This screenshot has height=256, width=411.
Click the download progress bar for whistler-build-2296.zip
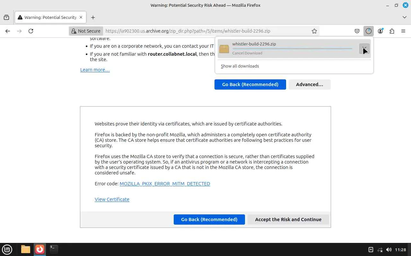[292, 49]
